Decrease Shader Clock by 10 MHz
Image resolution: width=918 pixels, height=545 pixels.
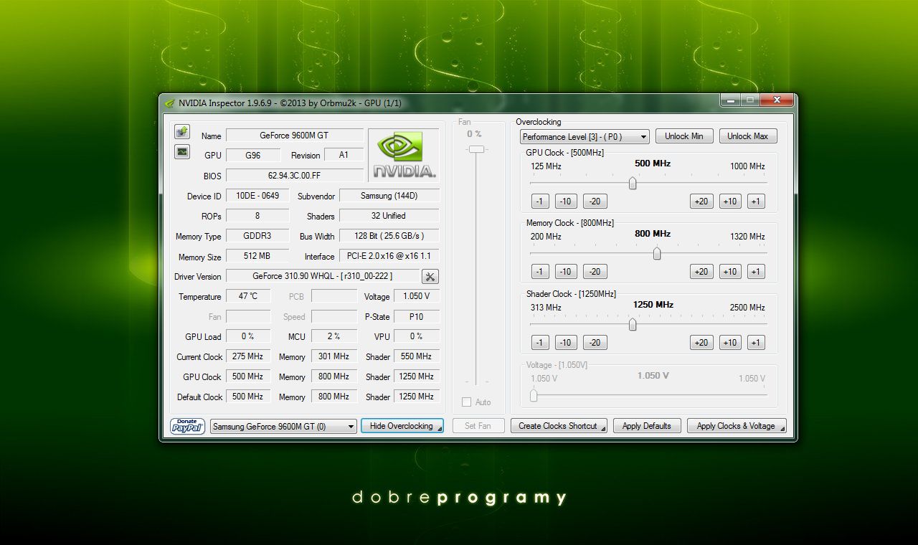click(565, 343)
